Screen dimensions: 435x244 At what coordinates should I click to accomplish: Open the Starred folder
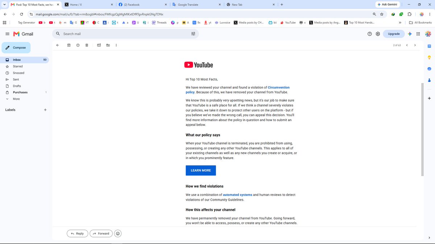coord(24,67)
